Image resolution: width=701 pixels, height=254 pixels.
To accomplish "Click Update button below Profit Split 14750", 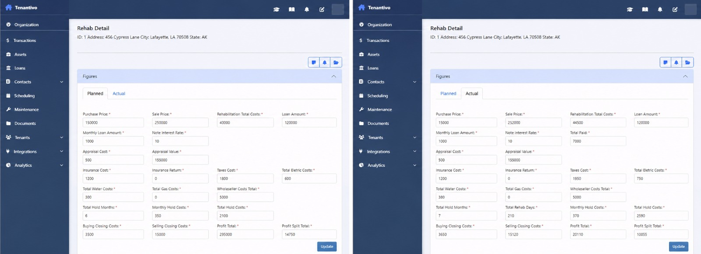I will (x=327, y=247).
